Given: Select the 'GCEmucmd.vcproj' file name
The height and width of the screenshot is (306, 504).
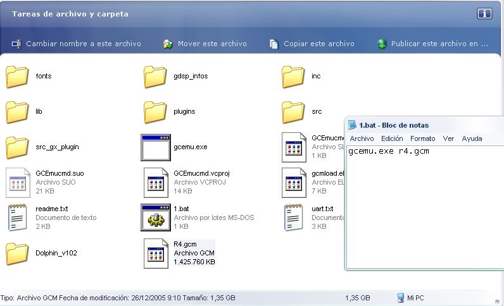Looking at the screenshot, I should click(x=201, y=173).
